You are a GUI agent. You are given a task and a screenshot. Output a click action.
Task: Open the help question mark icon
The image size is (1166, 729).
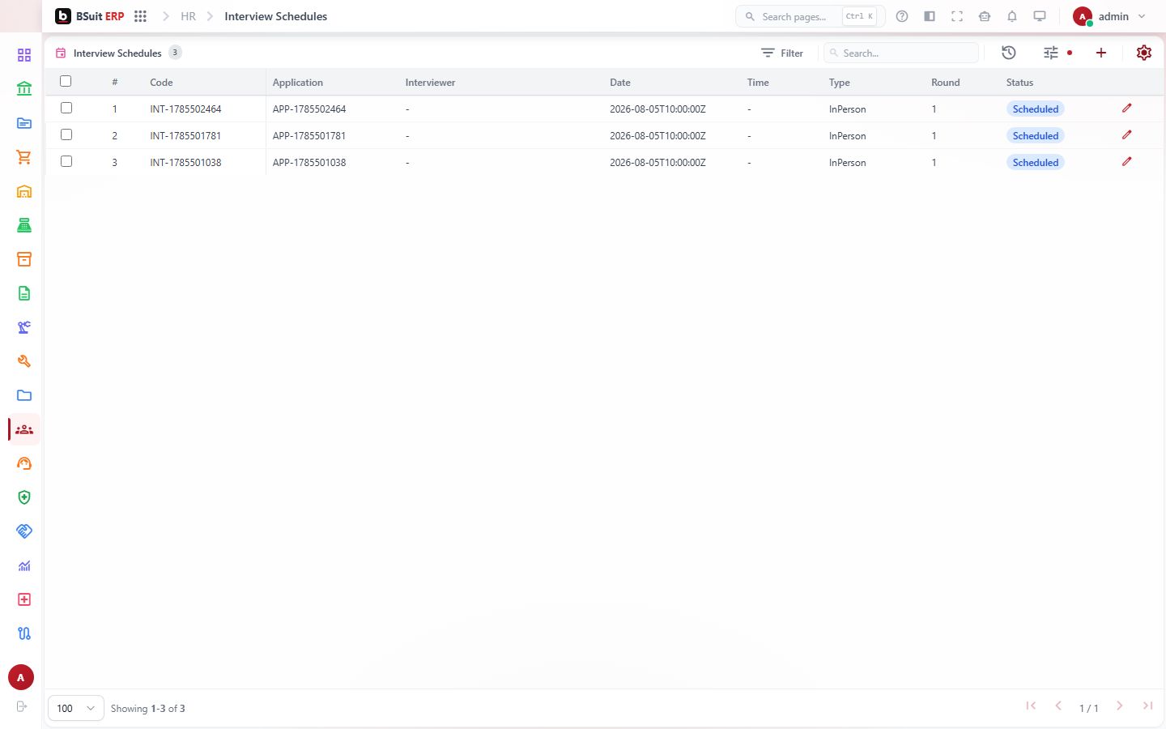902,16
